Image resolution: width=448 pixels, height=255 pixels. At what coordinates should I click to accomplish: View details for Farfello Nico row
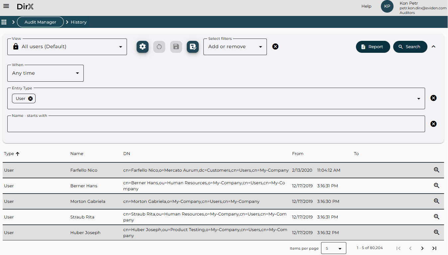437,170
